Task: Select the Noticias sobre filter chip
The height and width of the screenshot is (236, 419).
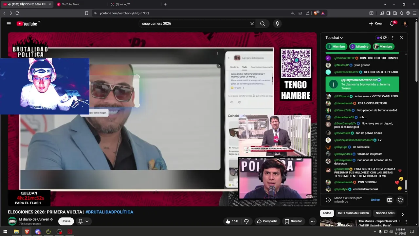Action: [x=386, y=213]
